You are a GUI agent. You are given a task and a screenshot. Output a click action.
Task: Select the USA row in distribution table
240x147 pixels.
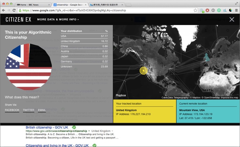[x=84, y=36]
